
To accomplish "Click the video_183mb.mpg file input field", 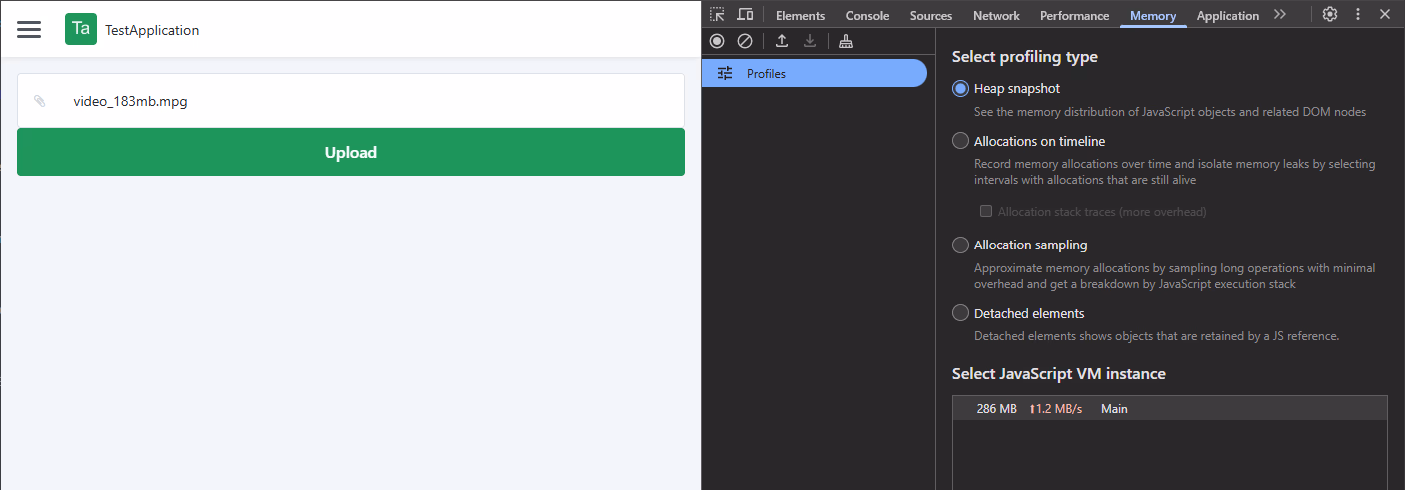I will tap(350, 101).
